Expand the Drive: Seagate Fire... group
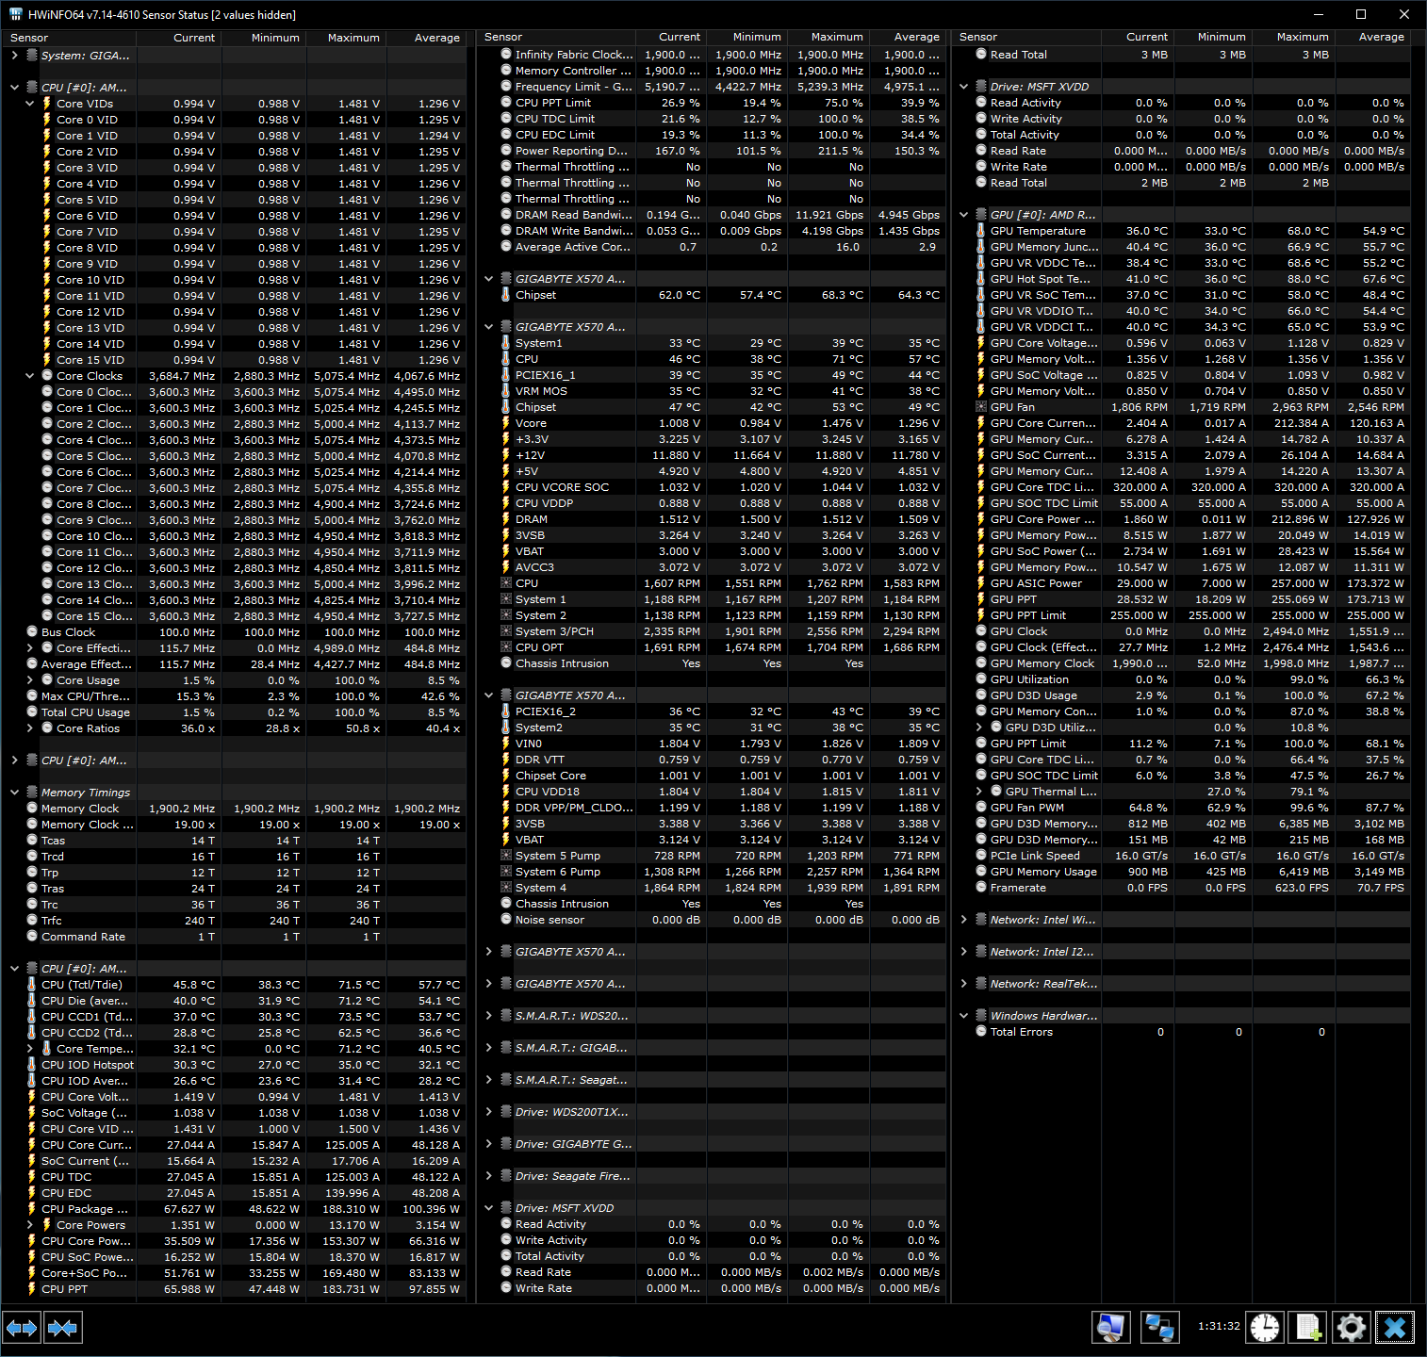 pos(488,1176)
